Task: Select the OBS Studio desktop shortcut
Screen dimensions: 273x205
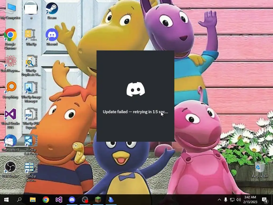Action: (x=10, y=169)
